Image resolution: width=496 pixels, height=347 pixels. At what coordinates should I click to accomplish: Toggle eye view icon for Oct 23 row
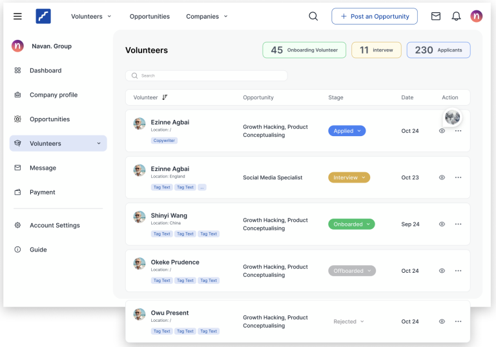click(x=442, y=177)
